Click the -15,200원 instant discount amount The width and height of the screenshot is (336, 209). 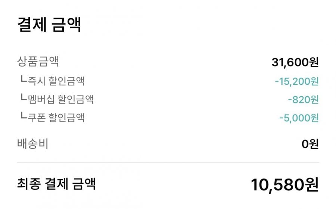tap(296, 81)
